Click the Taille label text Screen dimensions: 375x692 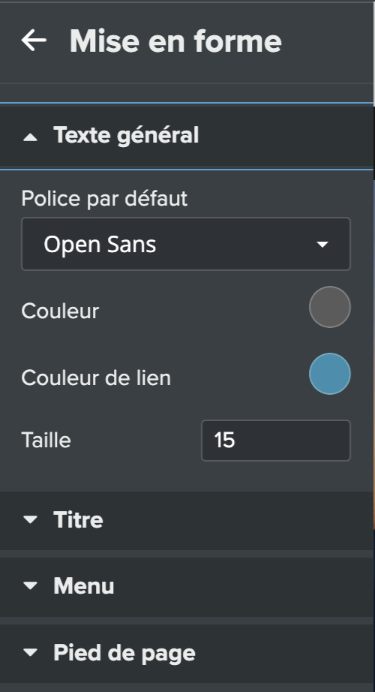click(x=46, y=441)
